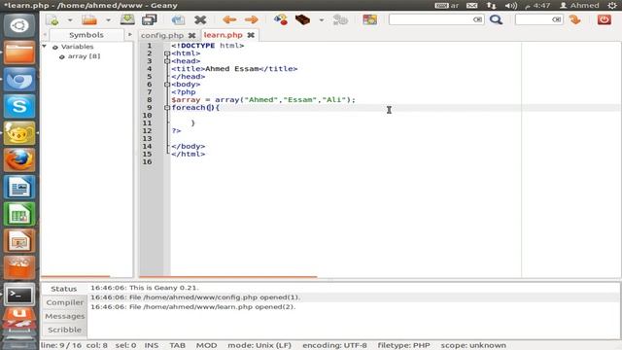The image size is (622, 350).
Task: Open LibreOffice Calc from the launcher
Action: tap(19, 214)
